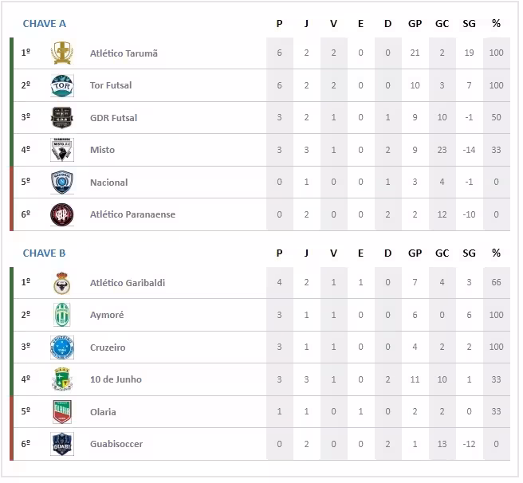Open the Atlético Tarumã team name link
The width and height of the screenshot is (523, 483).
coord(124,53)
